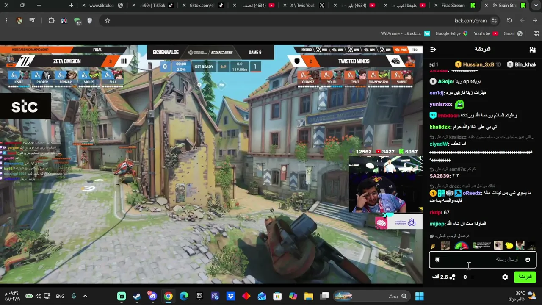
Task: Launch Epic Games from the taskbar
Action: [199, 296]
